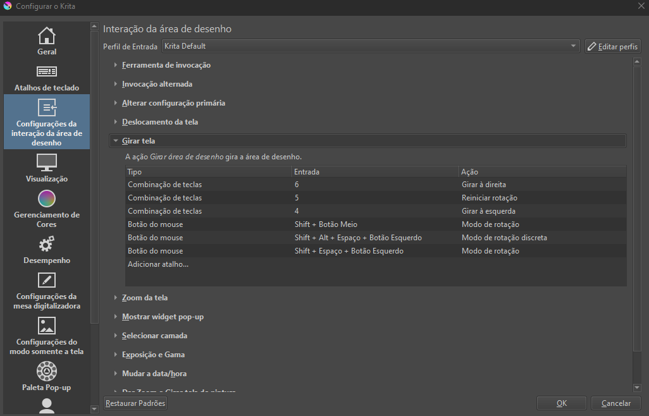Screen dimensions: 649x416
Task: Open the Paleta Pop-up icon
Action: click(x=47, y=371)
